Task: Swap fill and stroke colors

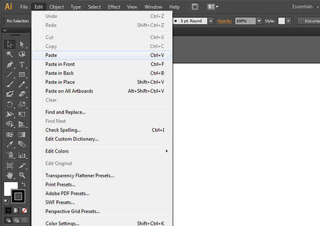Action: coord(23,184)
